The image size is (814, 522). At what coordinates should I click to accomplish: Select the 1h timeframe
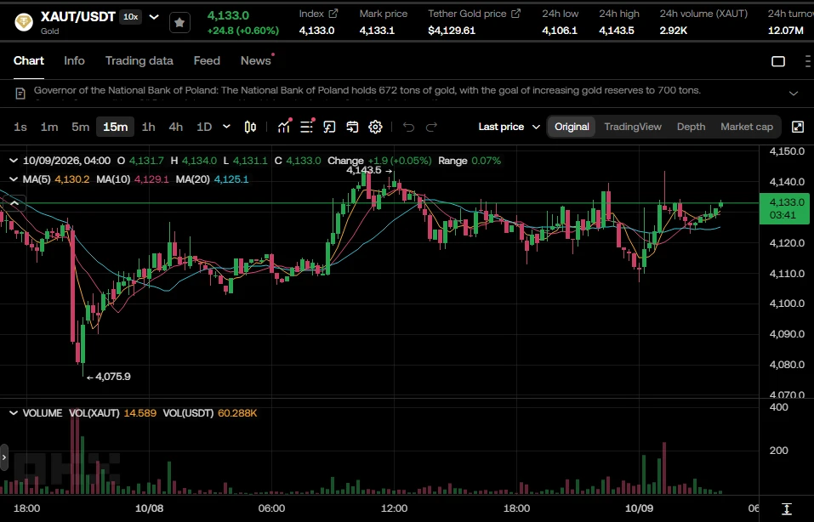(149, 127)
